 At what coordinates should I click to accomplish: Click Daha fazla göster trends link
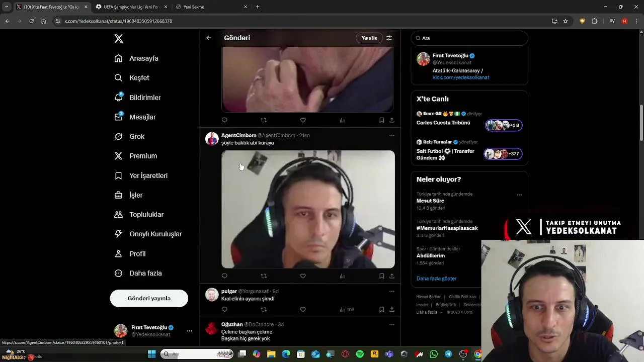(437, 279)
